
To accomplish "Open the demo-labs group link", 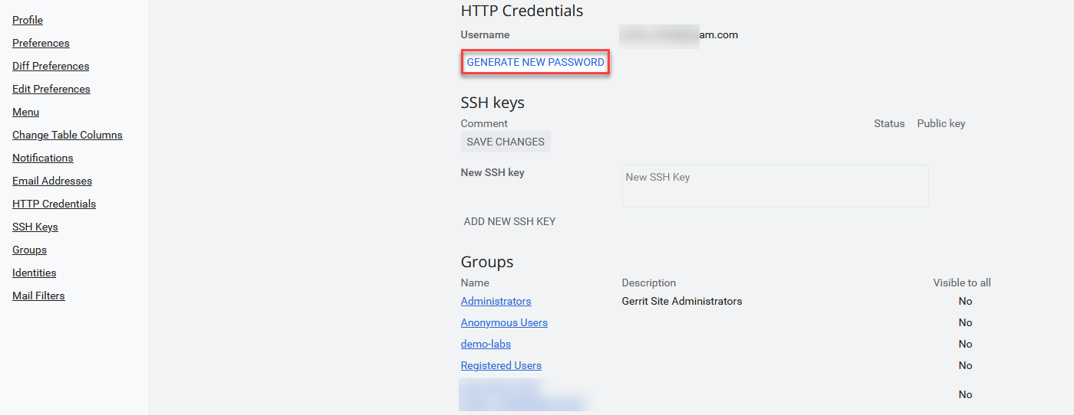I will (486, 344).
